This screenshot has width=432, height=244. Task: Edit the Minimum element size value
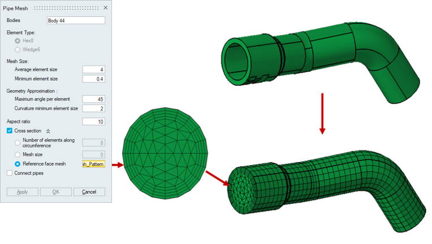(94, 79)
